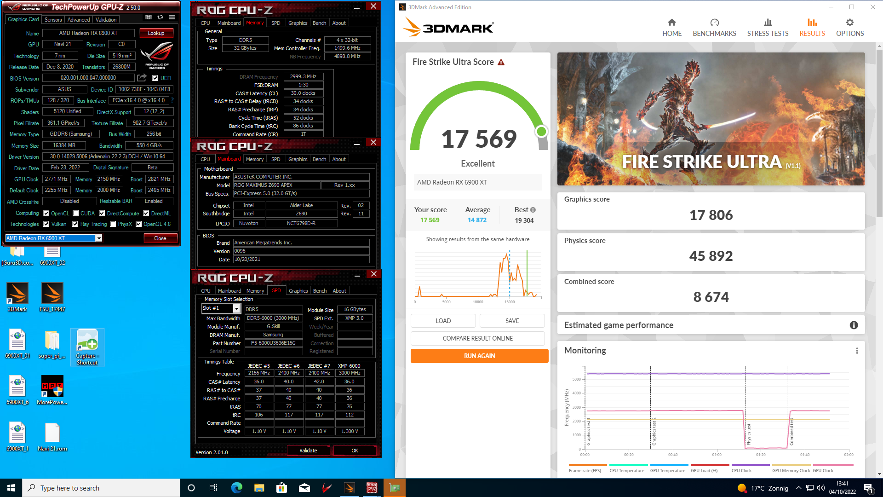Click the GPU Clock pink legend swatch

[833, 465]
